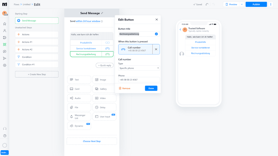The image size is (278, 156).
Task: Go to Home in left sidebar
Action: click(5, 24)
